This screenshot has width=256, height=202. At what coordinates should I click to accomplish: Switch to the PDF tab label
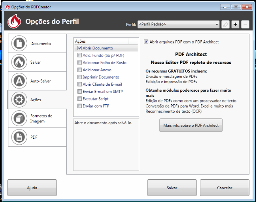pos(34,137)
